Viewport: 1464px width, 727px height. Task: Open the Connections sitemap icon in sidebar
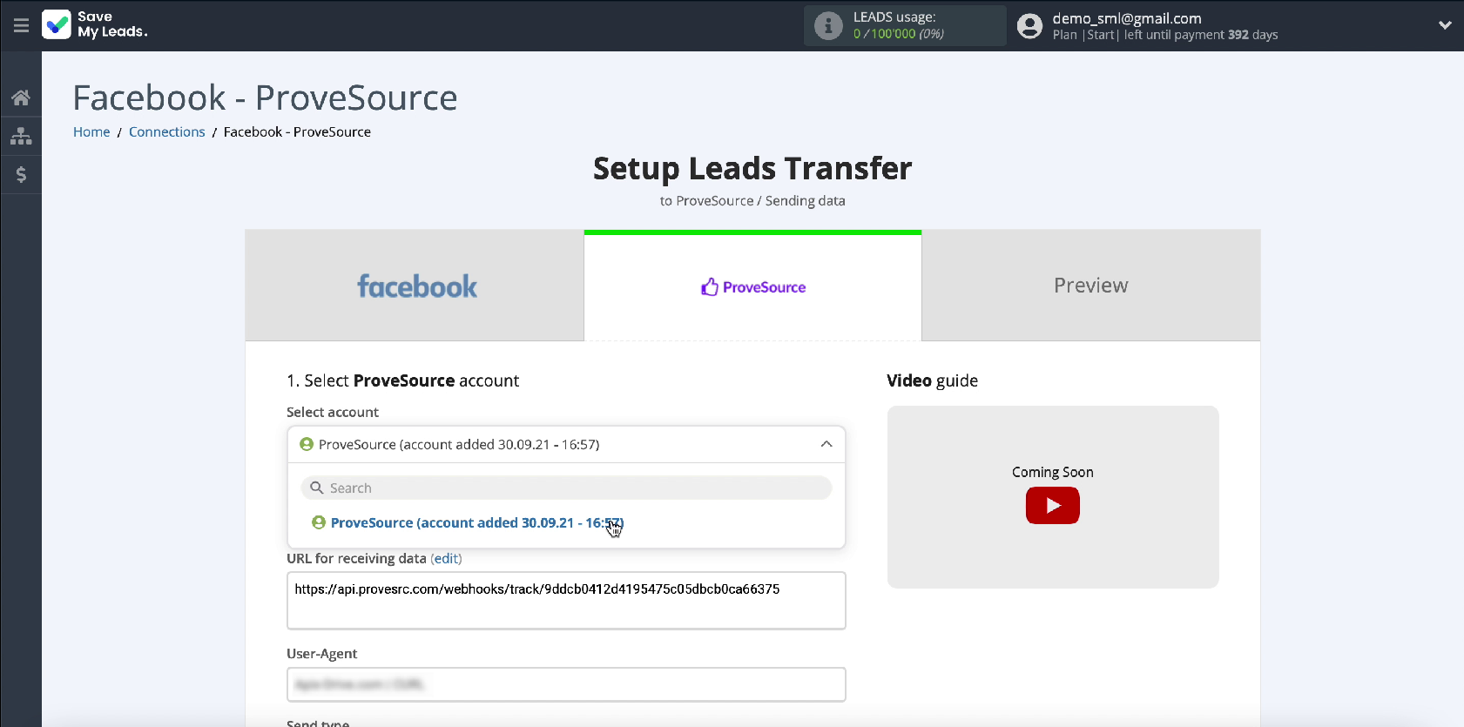point(21,136)
